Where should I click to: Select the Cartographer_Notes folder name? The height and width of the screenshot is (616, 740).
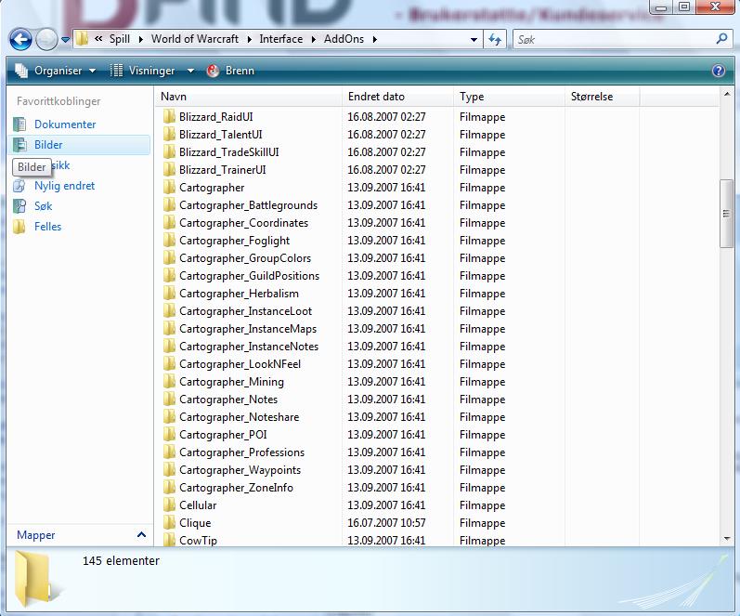pyautogui.click(x=228, y=400)
